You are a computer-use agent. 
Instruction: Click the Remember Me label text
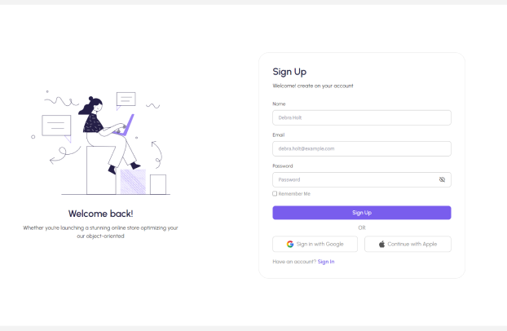point(294,194)
